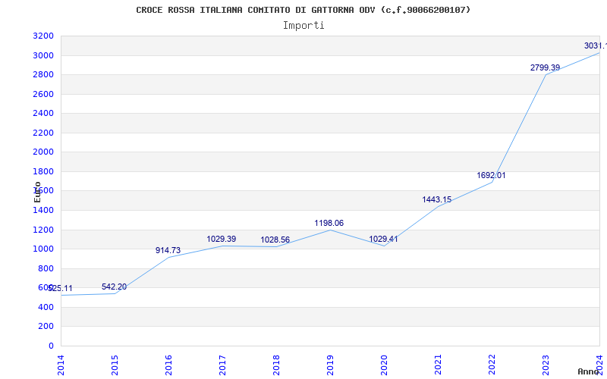The image size is (607, 379).
Task: Click the 2014 x-axis label
Action: (x=61, y=365)
